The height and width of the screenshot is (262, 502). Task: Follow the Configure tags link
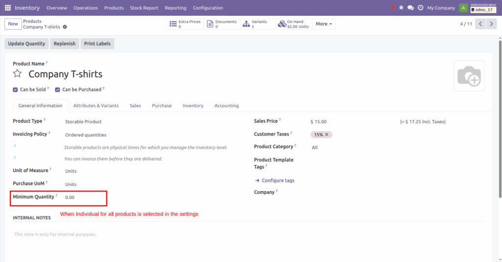[275, 181]
